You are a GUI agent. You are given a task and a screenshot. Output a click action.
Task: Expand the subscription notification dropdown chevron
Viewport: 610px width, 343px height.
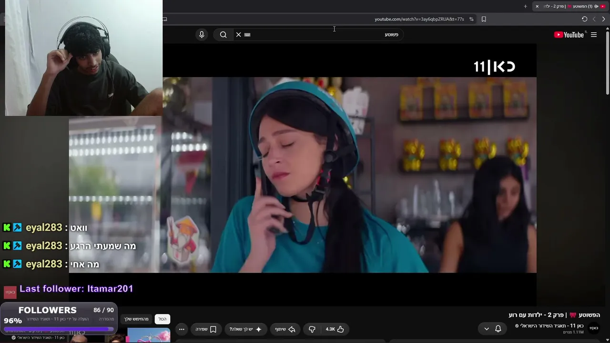tap(487, 329)
